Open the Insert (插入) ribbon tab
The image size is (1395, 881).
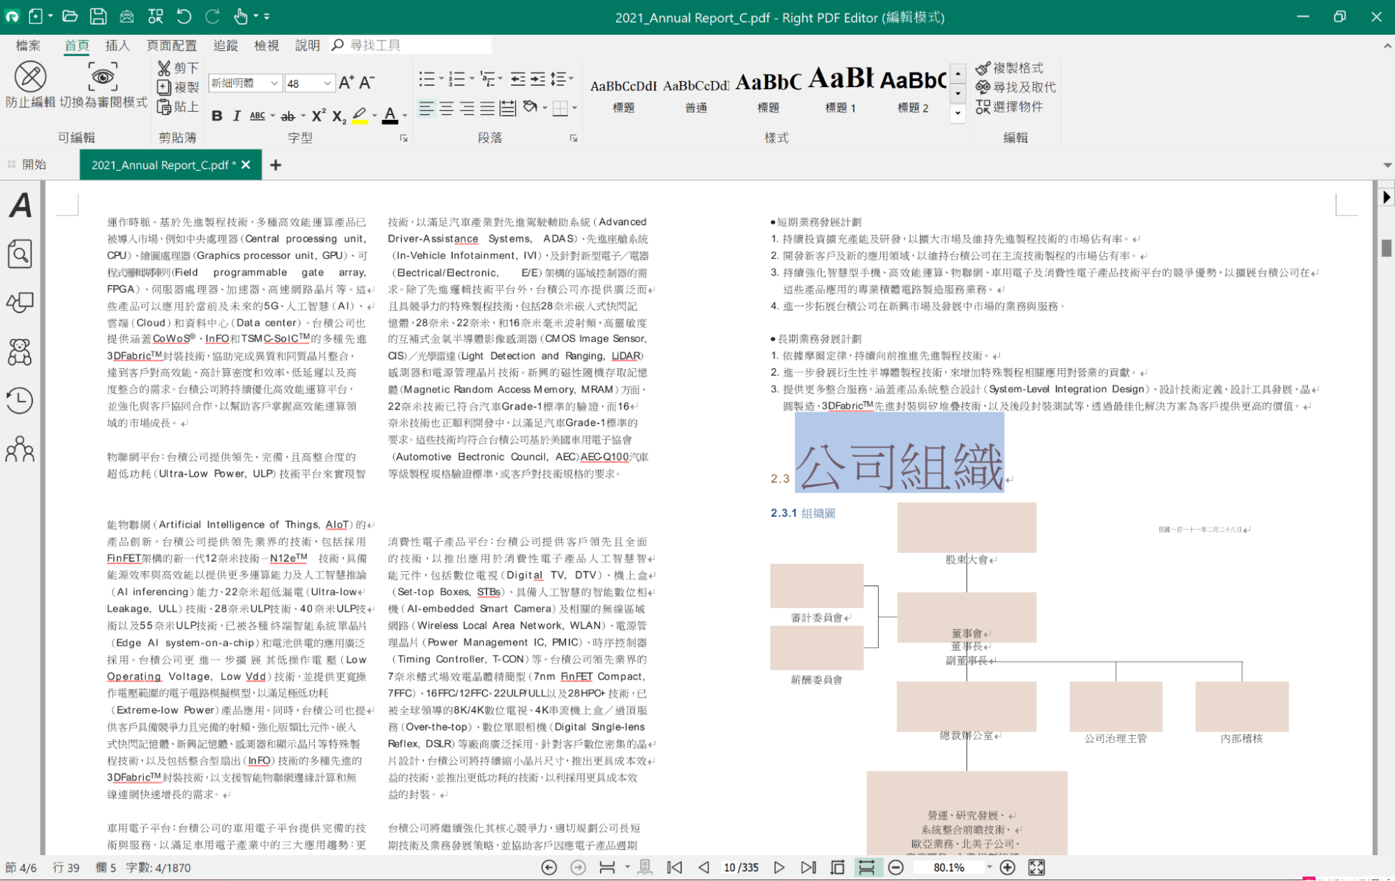pyautogui.click(x=117, y=46)
